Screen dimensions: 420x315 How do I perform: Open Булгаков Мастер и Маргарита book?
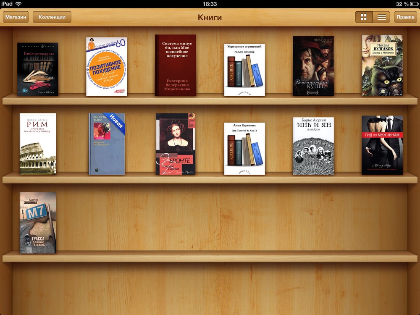tap(382, 66)
